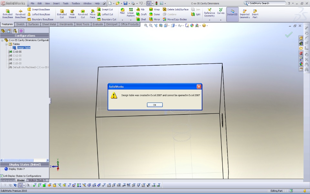
Task: Open the Toolbox menu
Action: coord(76,3)
